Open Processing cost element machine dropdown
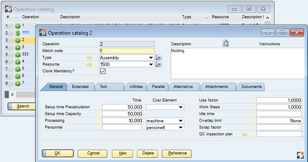The width and height of the screenshot is (308, 162). point(181,121)
